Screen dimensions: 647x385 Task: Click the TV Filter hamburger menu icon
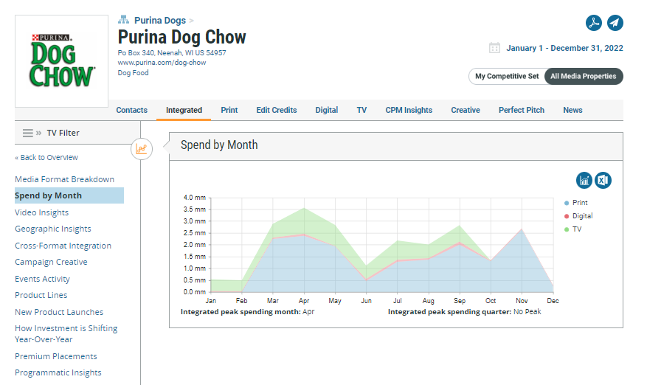(27, 133)
